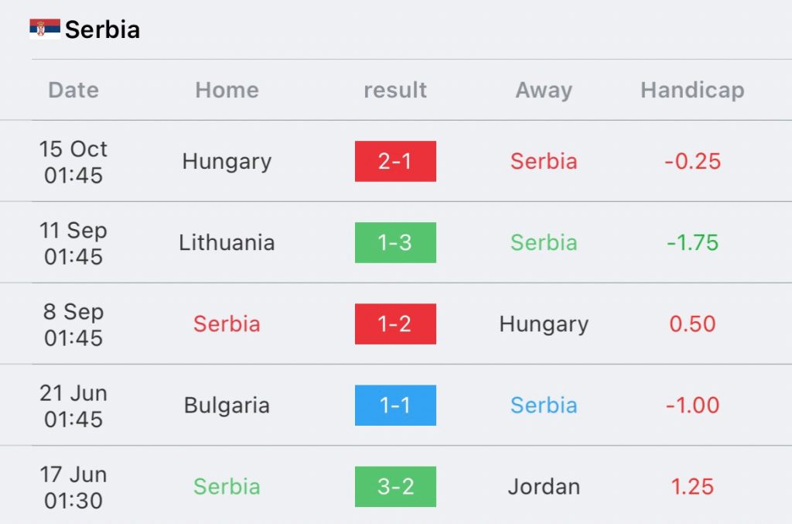The height and width of the screenshot is (524, 792).
Task: Click the -1.75 handicap value
Action: tap(692, 242)
